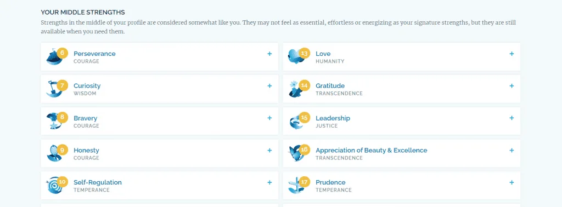Viewport: 562px width, 207px height.
Task: Open the Perseverance strength title
Action: 94,54
